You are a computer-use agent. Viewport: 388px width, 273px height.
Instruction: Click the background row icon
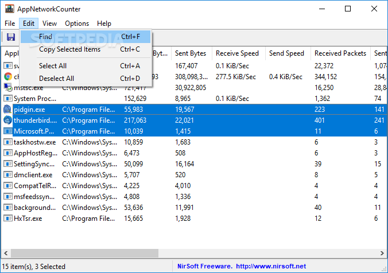coord(8,207)
